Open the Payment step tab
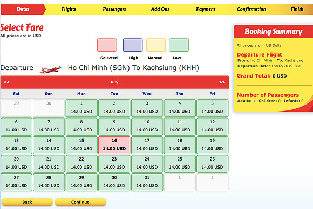This screenshot has width=313, height=209. tap(206, 9)
